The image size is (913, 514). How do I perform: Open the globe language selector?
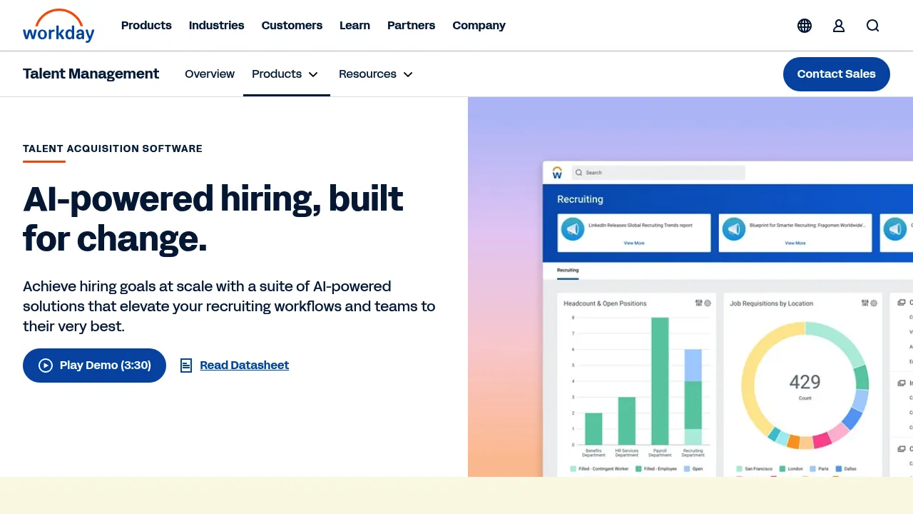(805, 26)
